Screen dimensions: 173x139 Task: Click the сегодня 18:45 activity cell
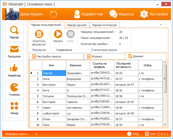pyautogui.click(x=126, y=102)
